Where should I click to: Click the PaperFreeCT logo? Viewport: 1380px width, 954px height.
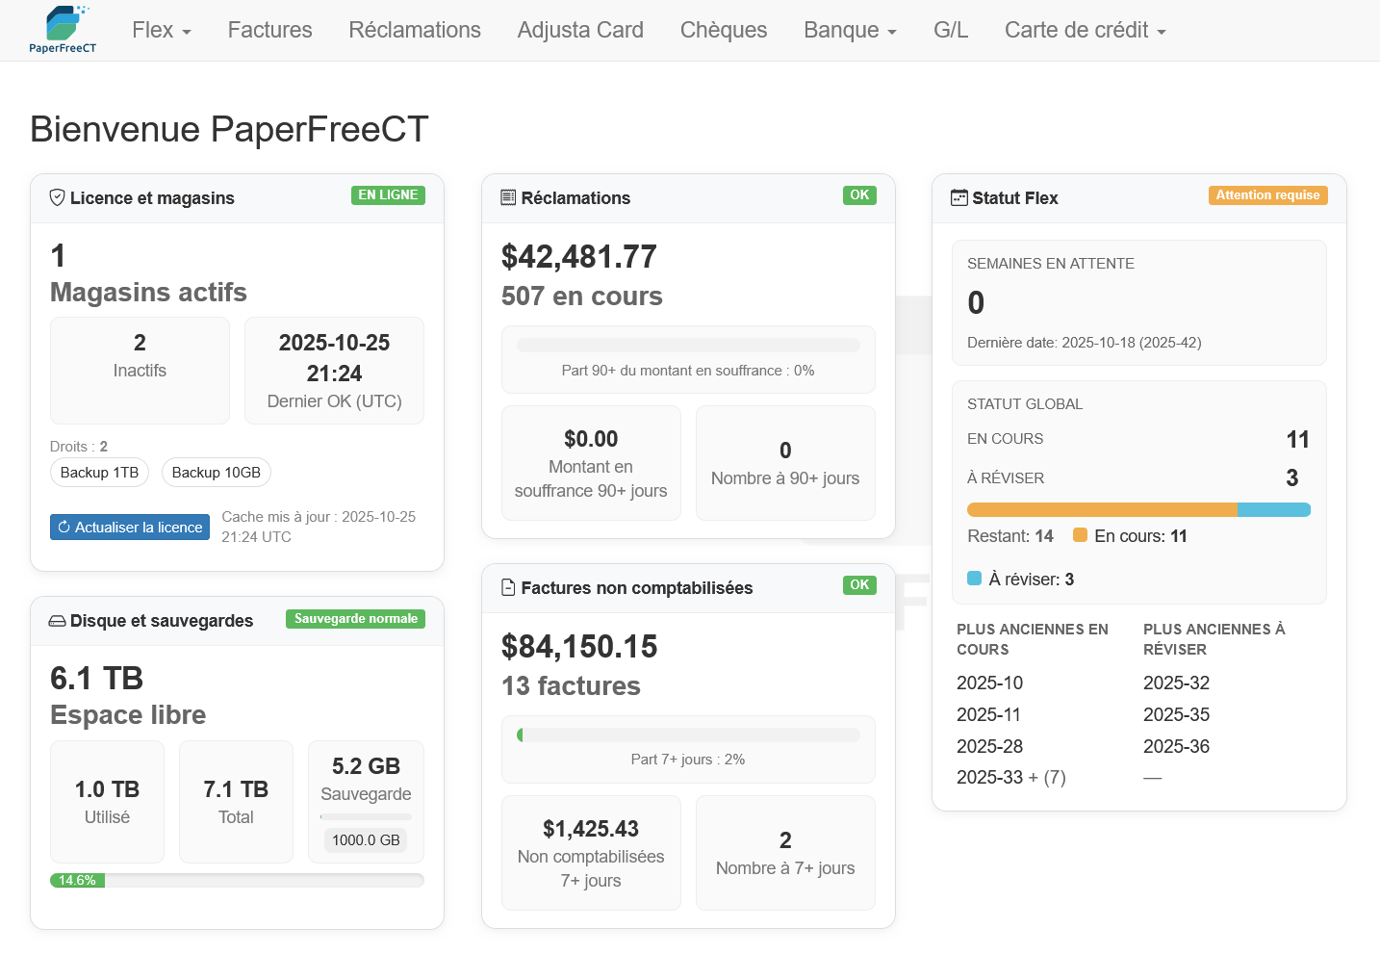[64, 30]
